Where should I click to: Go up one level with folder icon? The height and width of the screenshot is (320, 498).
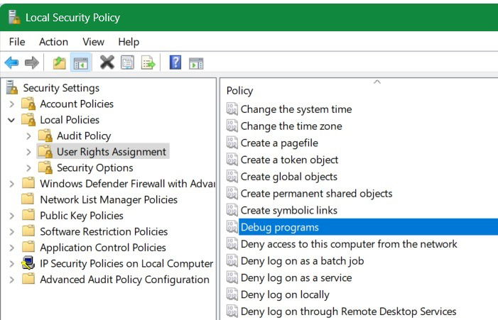click(x=60, y=62)
